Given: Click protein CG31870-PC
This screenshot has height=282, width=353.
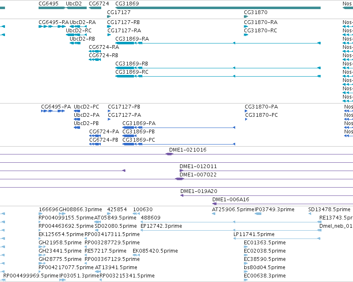Looking at the screenshot, I should [261, 115].
